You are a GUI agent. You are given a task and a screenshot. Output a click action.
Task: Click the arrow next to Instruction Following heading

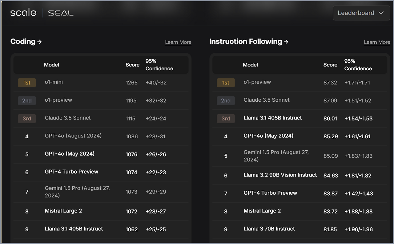[286, 41]
